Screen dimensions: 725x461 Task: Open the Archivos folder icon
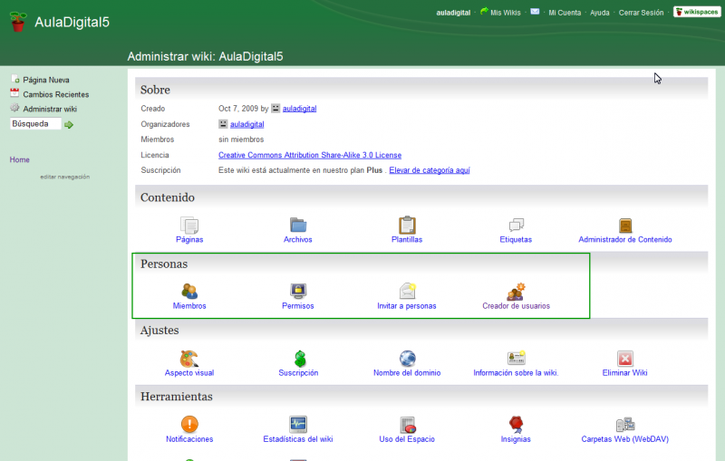(298, 225)
